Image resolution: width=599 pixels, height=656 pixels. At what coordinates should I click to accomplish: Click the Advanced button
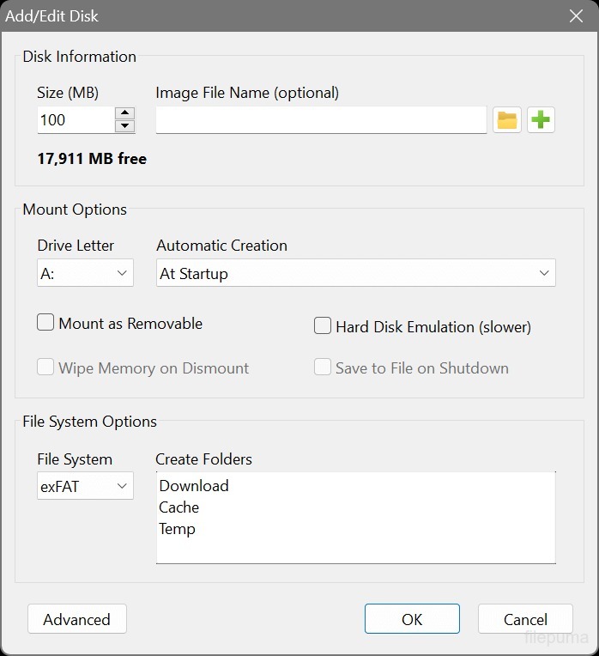[x=76, y=619]
